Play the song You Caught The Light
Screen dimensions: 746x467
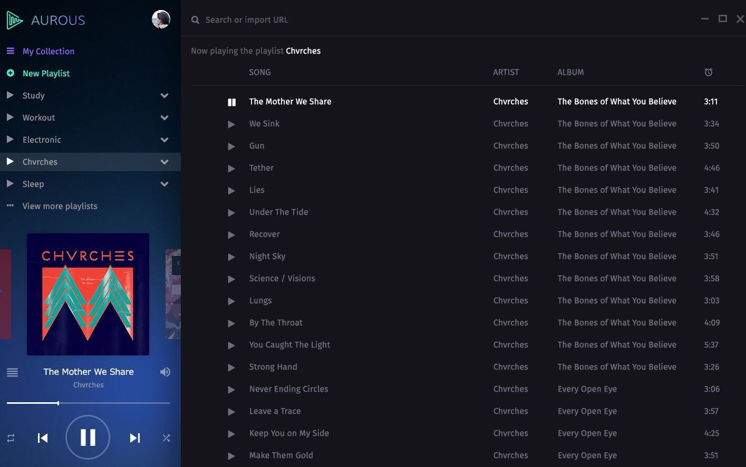pyautogui.click(x=231, y=345)
